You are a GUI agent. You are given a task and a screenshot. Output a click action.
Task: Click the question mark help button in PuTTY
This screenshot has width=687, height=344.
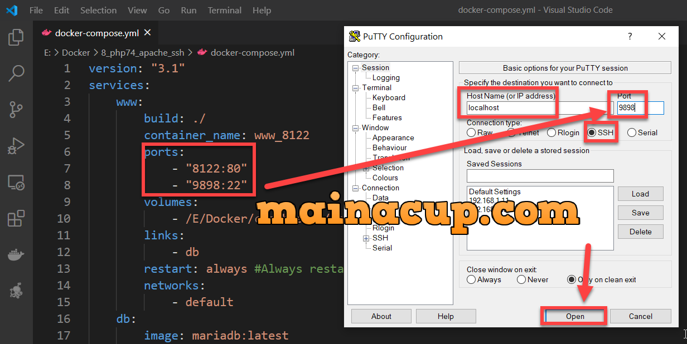(x=630, y=36)
